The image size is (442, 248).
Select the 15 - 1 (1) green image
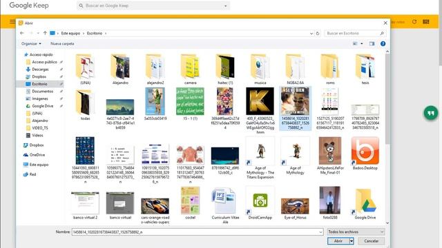click(x=191, y=101)
